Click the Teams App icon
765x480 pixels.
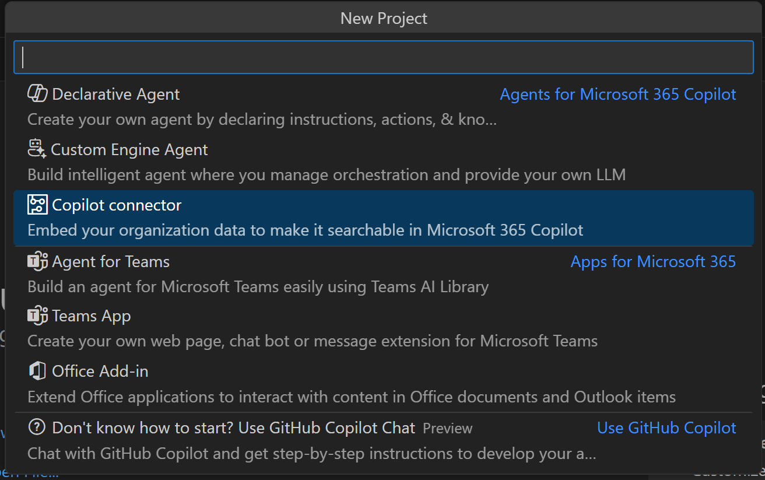(37, 316)
